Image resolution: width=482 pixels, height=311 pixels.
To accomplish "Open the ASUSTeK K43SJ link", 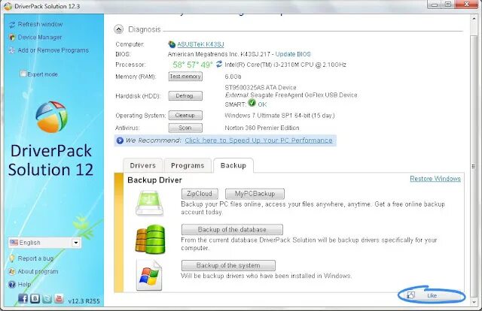I will coord(200,44).
